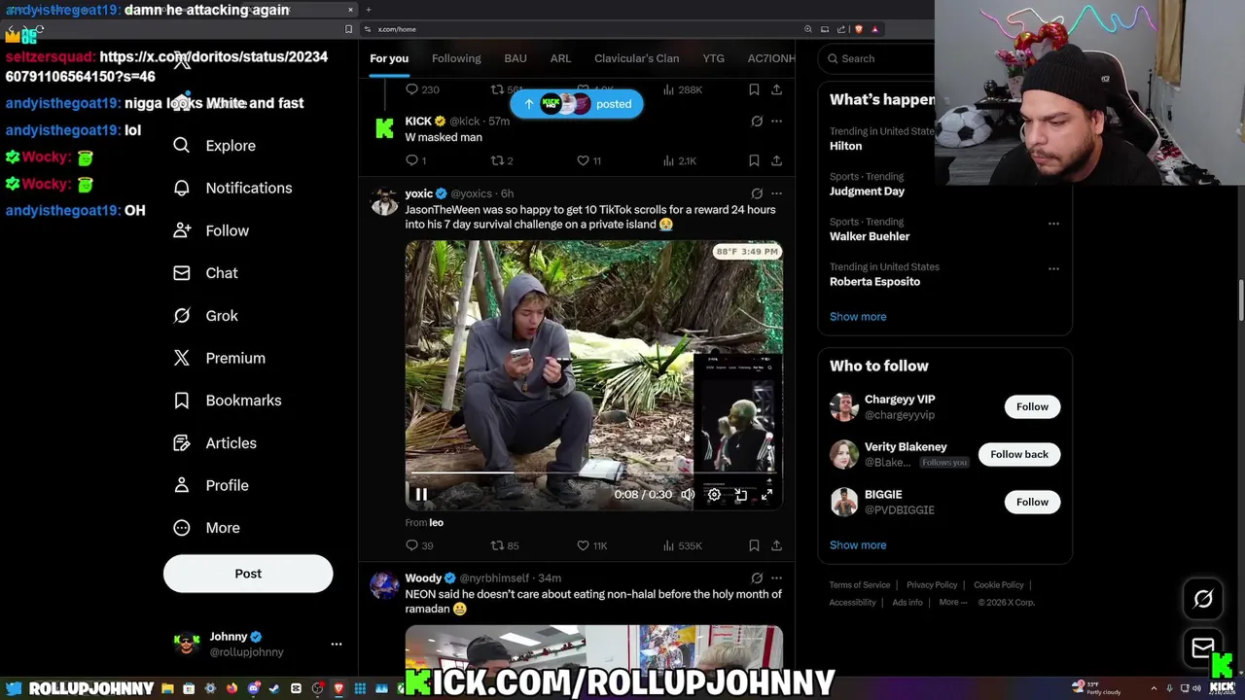Open Chat in the X sidebar
The image size is (1245, 700).
(205, 273)
